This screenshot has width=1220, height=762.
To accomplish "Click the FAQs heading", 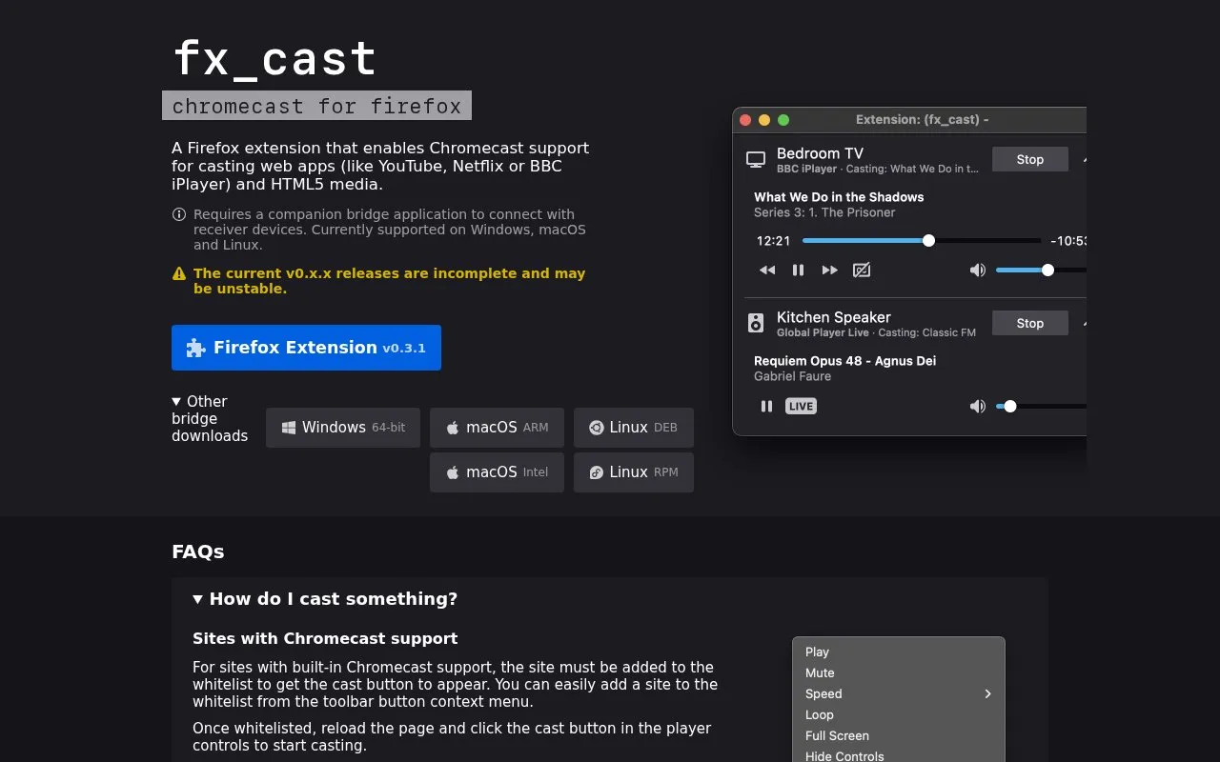I will tap(198, 552).
